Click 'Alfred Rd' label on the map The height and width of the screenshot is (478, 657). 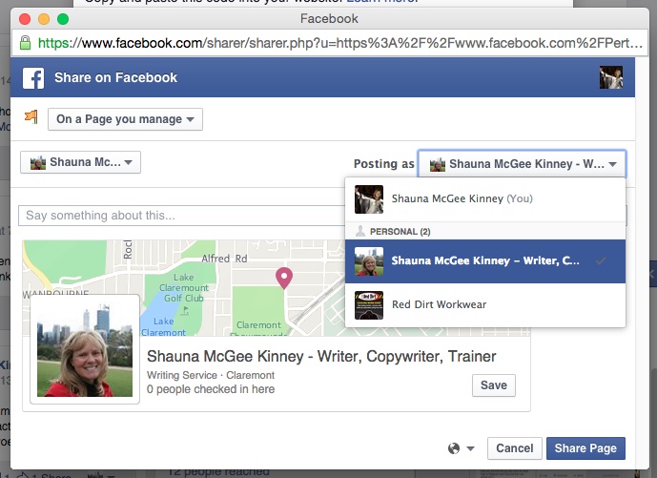coord(224,259)
